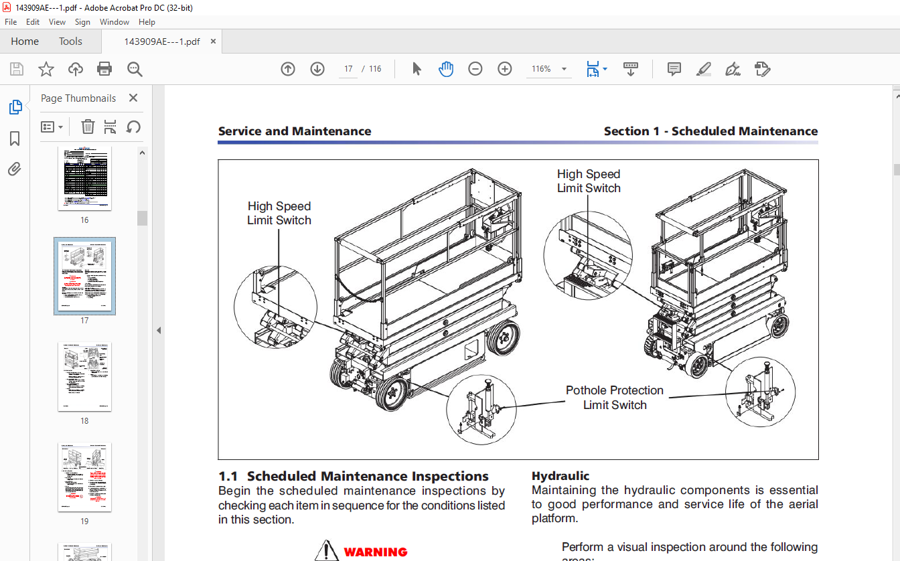Click the 'Section 1 - Scheduled Maintenance' header
Image resolution: width=900 pixels, height=561 pixels.
[710, 131]
